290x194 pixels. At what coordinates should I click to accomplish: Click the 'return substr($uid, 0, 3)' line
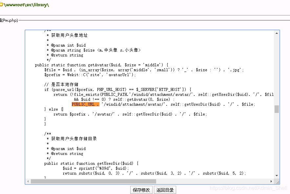155,173
